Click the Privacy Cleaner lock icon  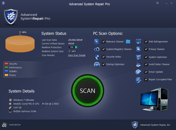pos(138,49)
